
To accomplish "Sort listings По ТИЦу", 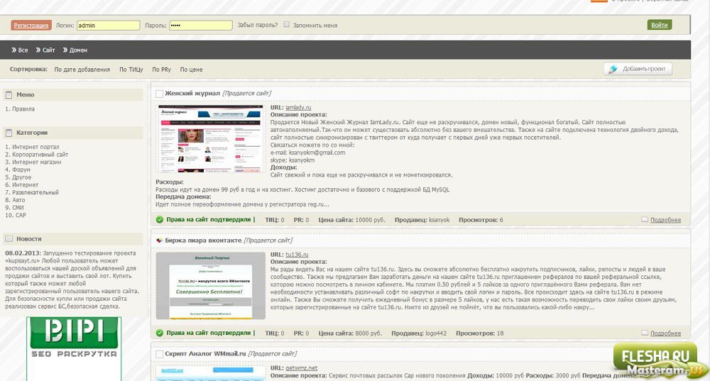I will (x=131, y=70).
